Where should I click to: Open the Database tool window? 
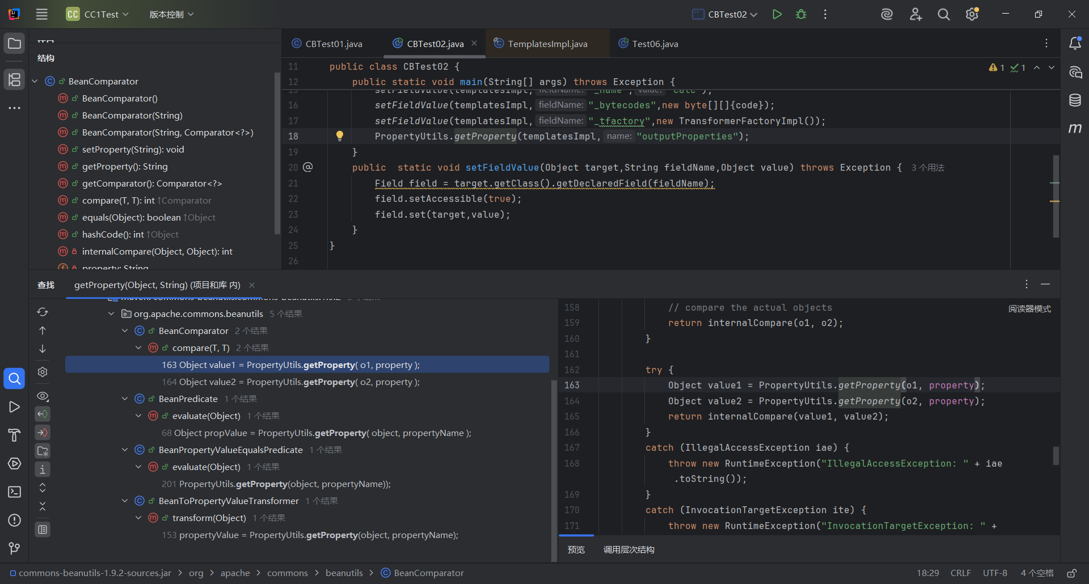coord(1075,100)
